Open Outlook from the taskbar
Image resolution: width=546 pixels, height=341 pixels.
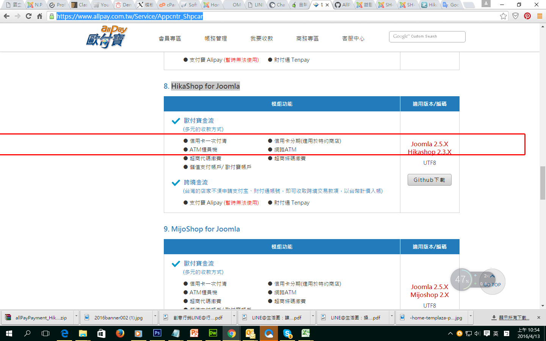(250, 333)
